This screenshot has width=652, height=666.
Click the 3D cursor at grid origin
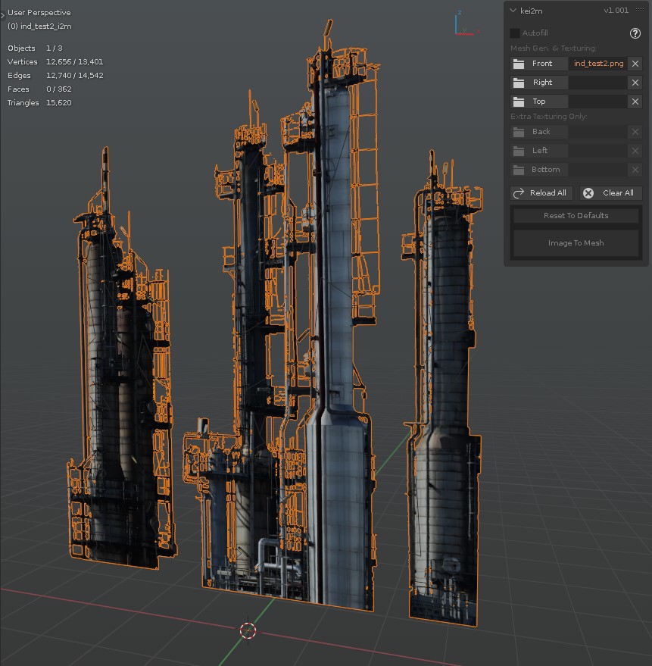248,630
